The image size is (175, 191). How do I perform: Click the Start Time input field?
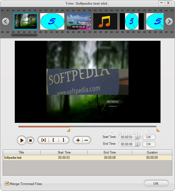127,137
